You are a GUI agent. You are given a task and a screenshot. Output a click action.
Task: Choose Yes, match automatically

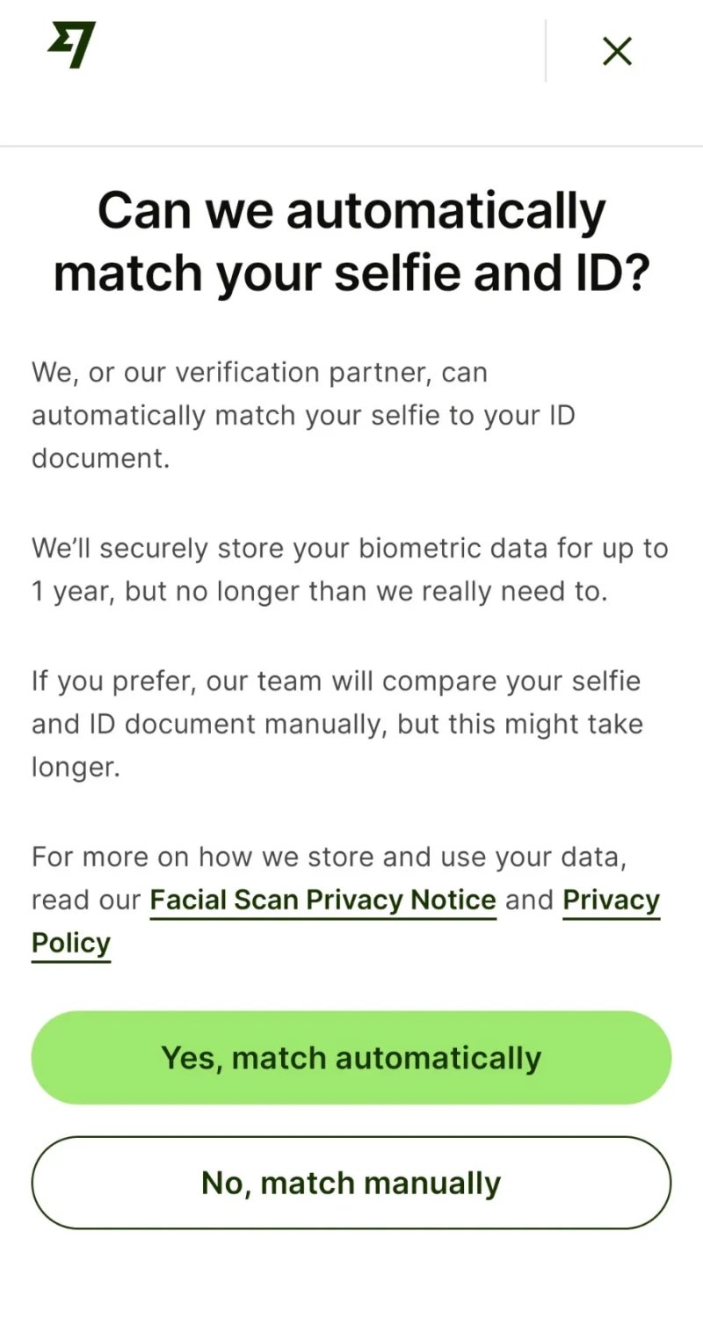coord(351,1058)
